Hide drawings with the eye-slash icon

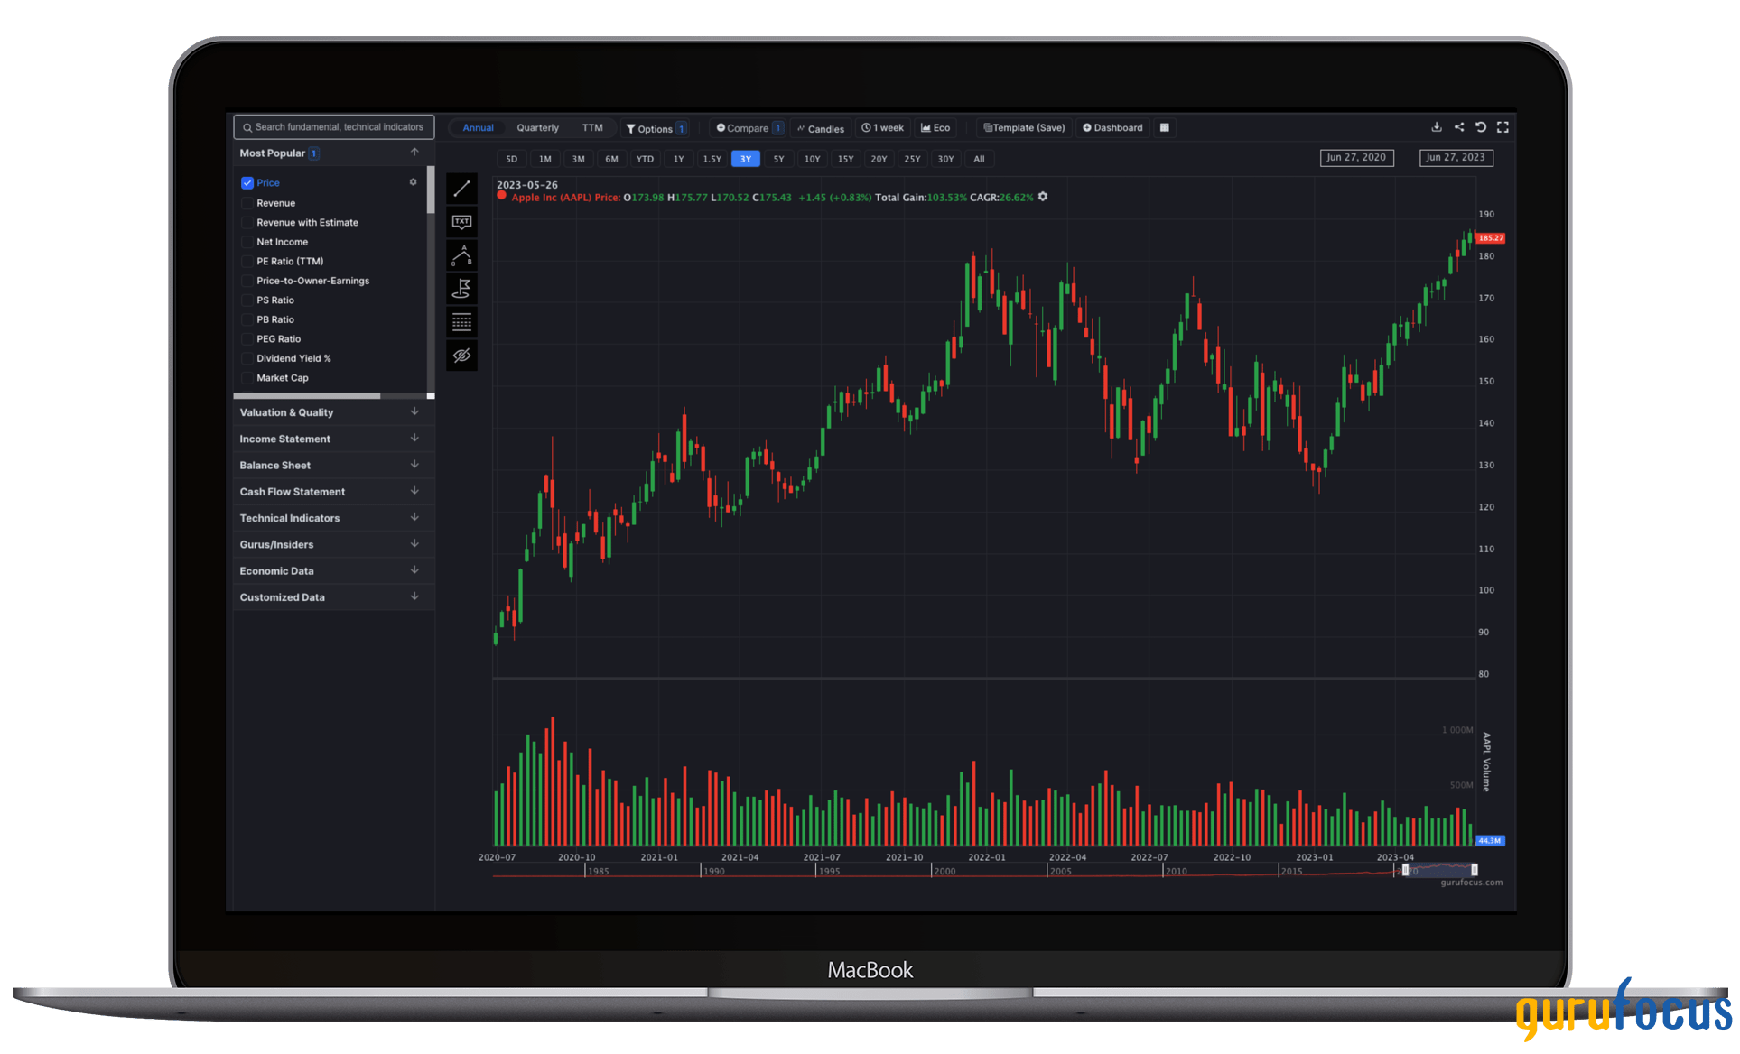coord(461,355)
